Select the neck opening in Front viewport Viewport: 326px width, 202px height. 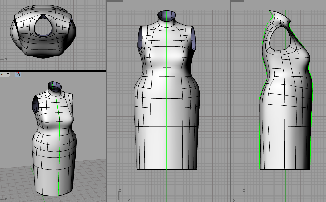coord(167,16)
